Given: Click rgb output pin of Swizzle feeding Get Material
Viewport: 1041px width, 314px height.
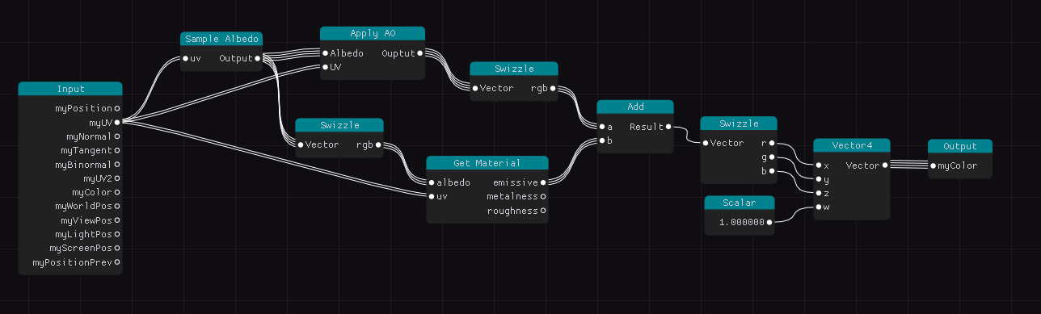Looking at the screenshot, I should (x=377, y=144).
